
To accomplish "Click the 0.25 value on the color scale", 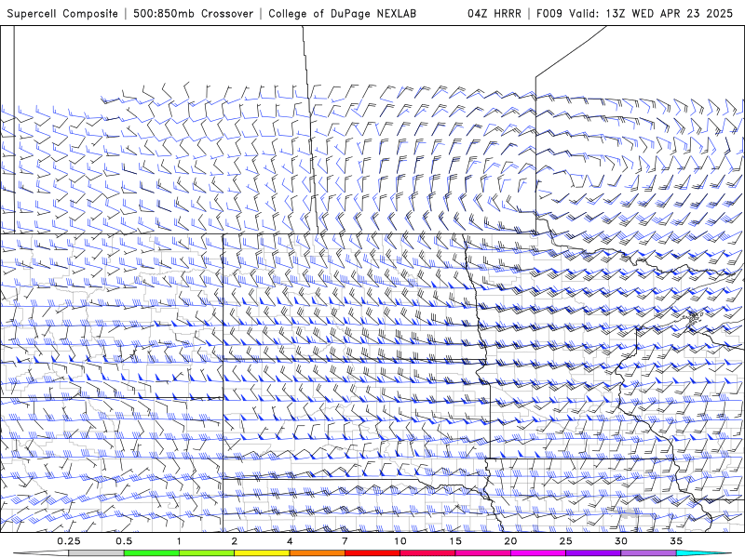I will [69, 541].
